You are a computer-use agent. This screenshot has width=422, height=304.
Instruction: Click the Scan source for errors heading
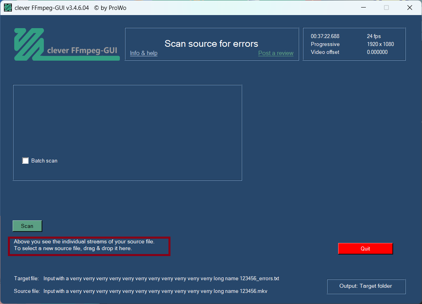click(211, 44)
